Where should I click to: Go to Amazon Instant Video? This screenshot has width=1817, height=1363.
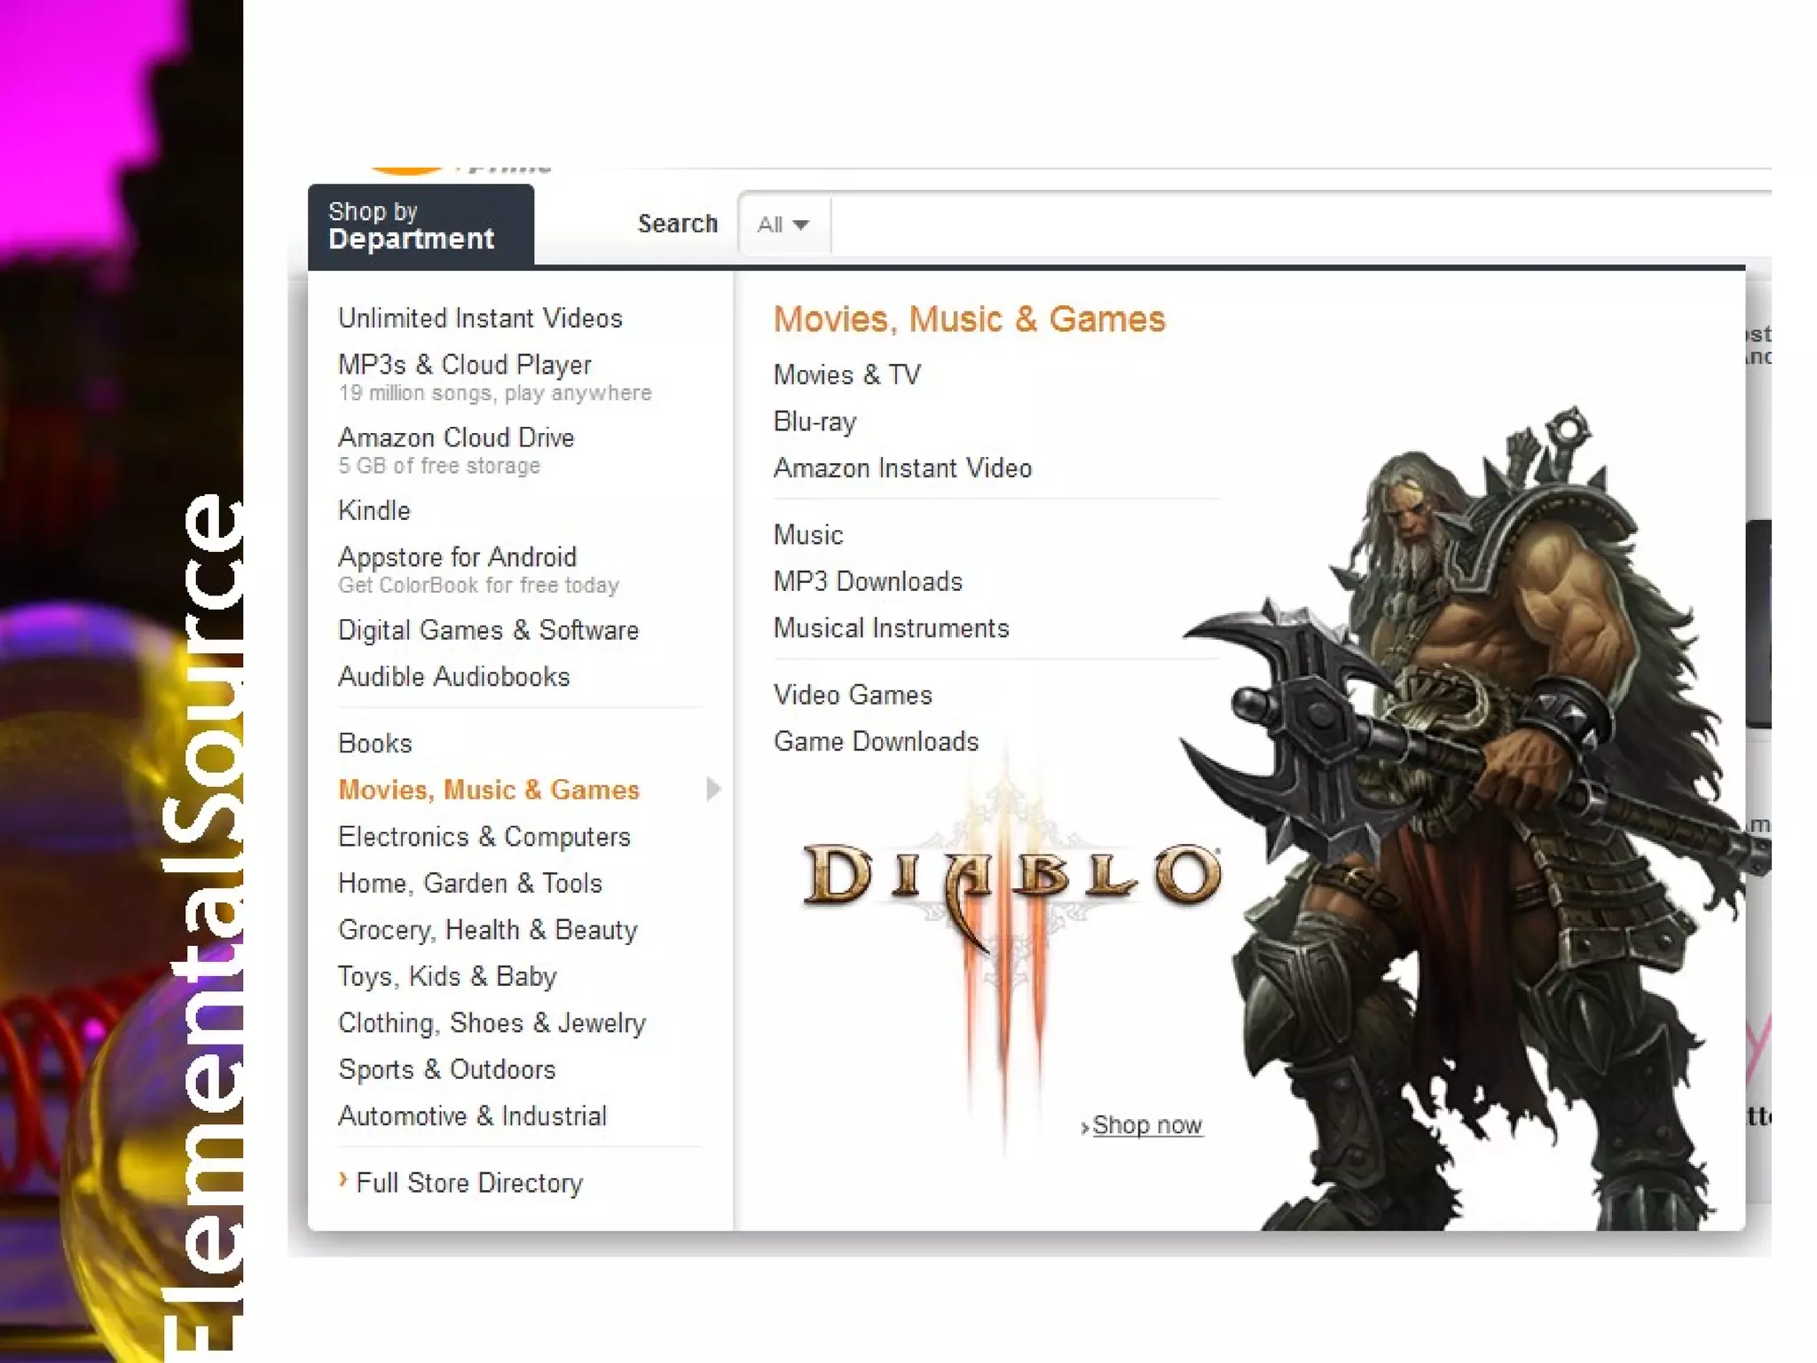pyautogui.click(x=902, y=469)
